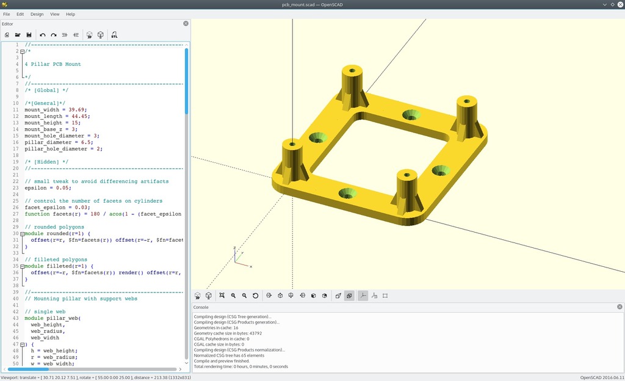This screenshot has height=381, width=625.
Task: Open the Design menu
Action: pyautogui.click(x=37, y=14)
